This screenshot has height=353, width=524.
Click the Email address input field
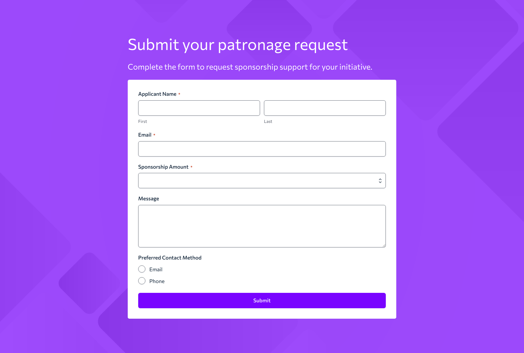(x=262, y=149)
